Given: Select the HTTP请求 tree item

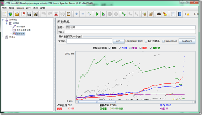Looking at the screenshot, I should (x=21, y=27).
